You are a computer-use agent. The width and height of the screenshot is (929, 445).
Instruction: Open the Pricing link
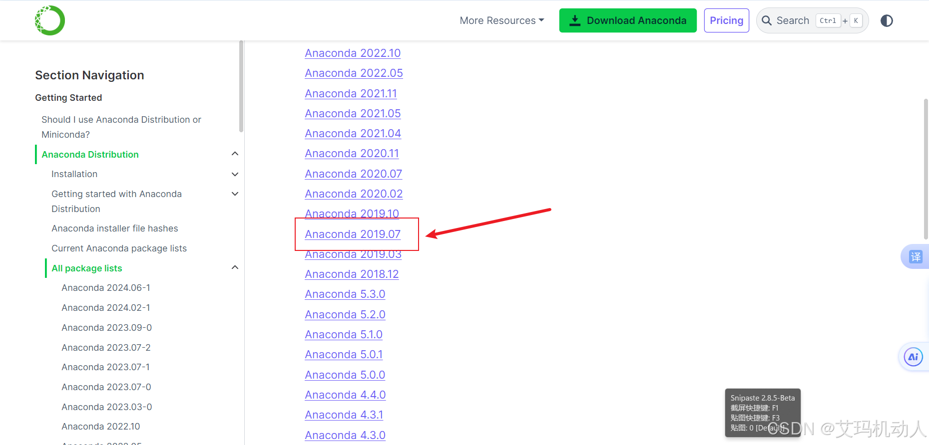pyautogui.click(x=727, y=20)
